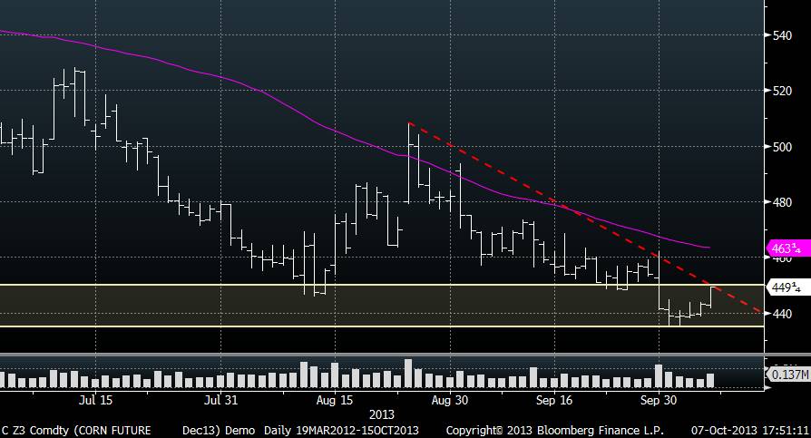Viewport: 811px width, 438px height.
Task: Click the C Z3 Comdty ticker text
Action: (x=34, y=430)
